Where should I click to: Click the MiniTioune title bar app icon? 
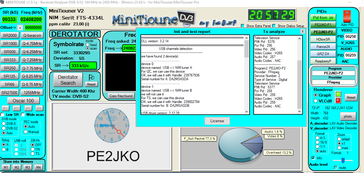(3, 2)
